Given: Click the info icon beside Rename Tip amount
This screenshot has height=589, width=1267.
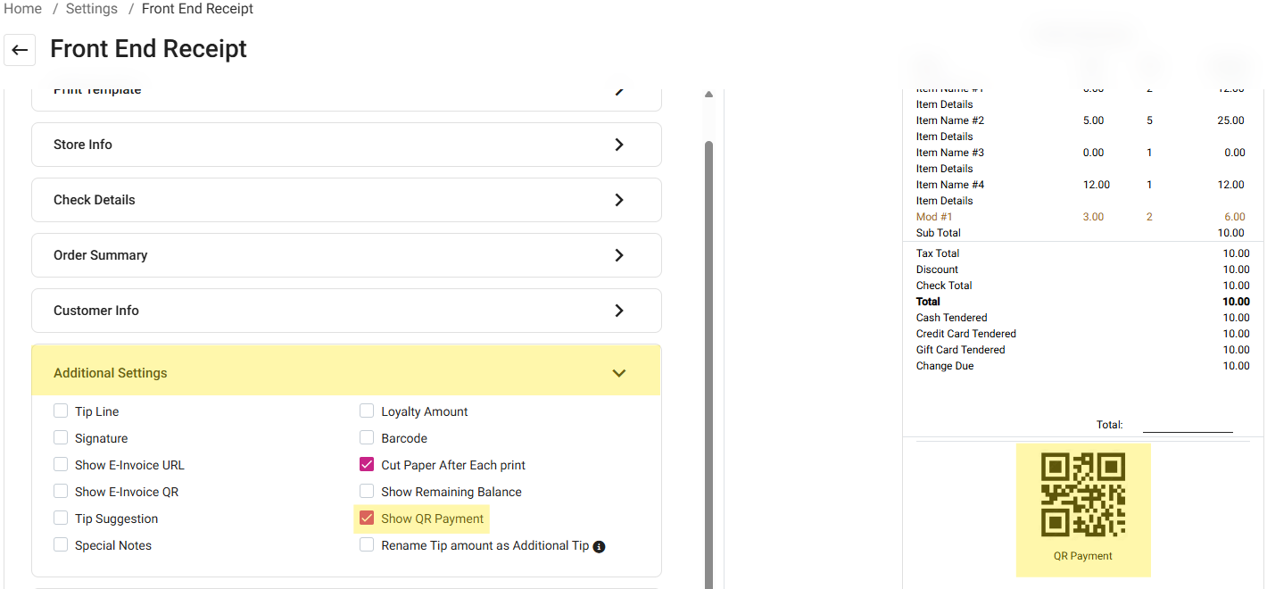Looking at the screenshot, I should pos(599,546).
